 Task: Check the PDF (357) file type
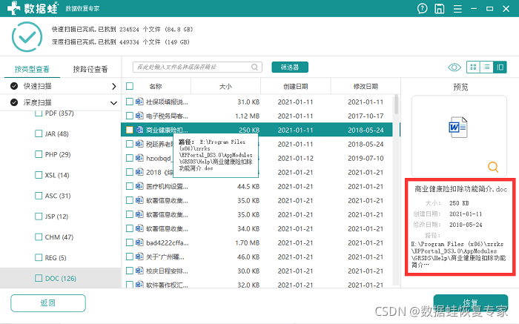tap(39, 113)
